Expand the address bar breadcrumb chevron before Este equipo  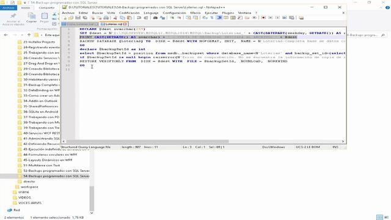coord(42,35)
